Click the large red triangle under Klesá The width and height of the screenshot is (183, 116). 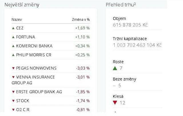[115, 103]
